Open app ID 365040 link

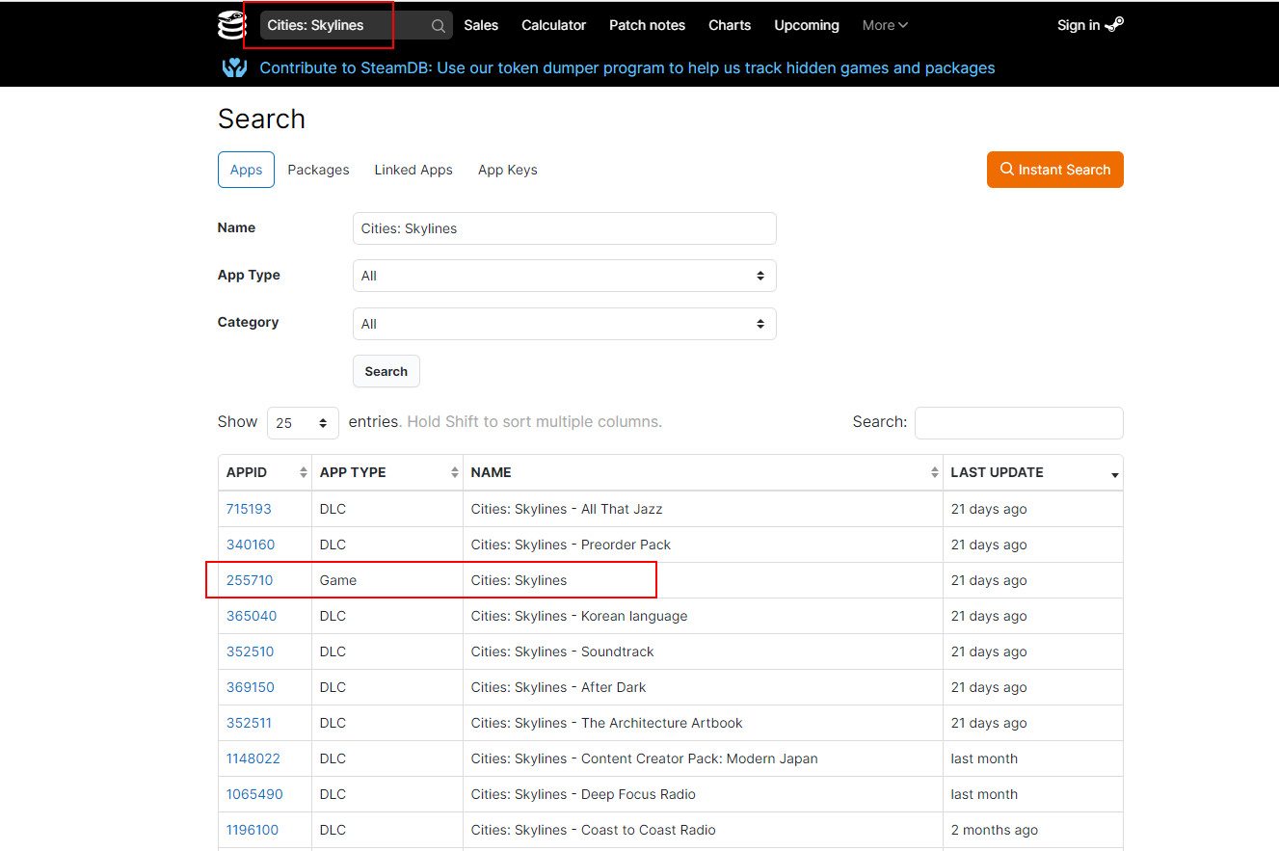[x=252, y=616]
